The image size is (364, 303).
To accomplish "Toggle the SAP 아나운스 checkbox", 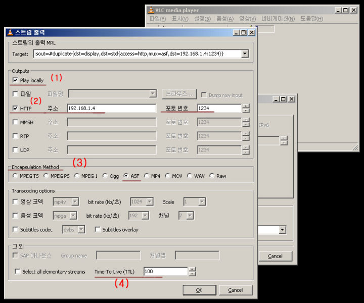I will 15,256.
